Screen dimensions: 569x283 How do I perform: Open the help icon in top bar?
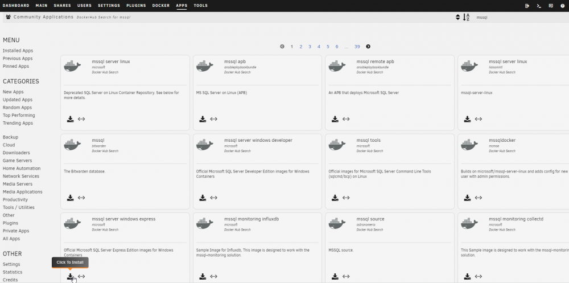pyautogui.click(x=562, y=6)
